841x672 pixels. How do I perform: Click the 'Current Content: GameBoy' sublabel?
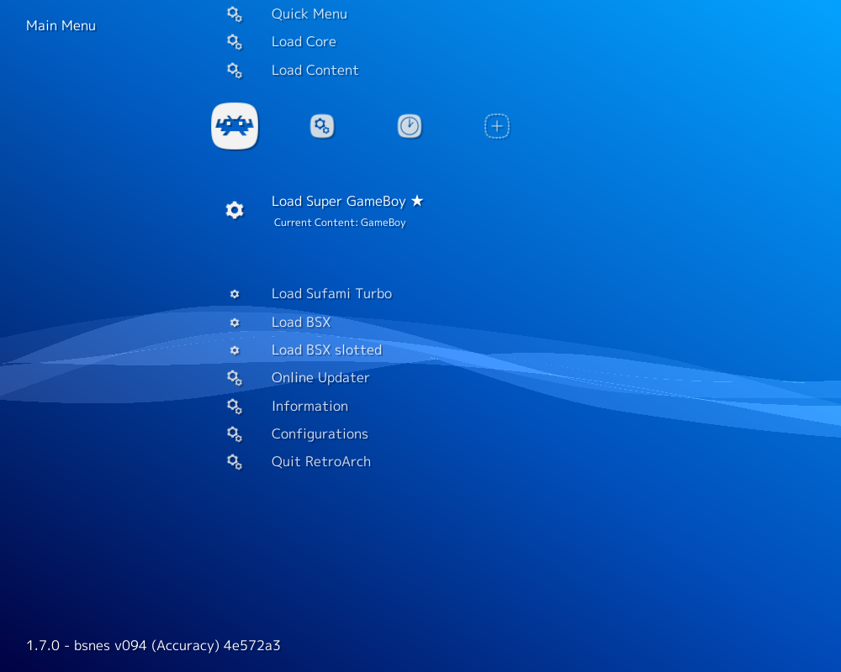pos(340,223)
